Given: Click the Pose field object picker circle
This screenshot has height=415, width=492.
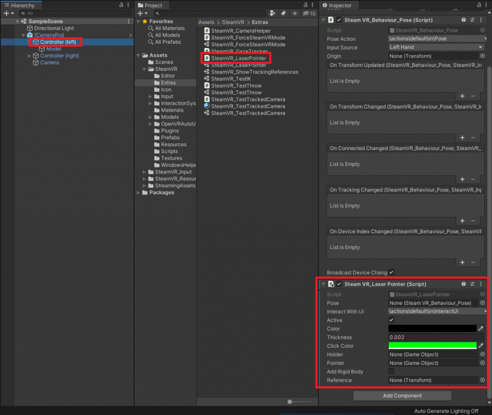Looking at the screenshot, I should pyautogui.click(x=482, y=303).
